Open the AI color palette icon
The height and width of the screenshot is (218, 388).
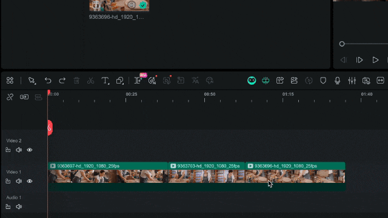point(210,81)
